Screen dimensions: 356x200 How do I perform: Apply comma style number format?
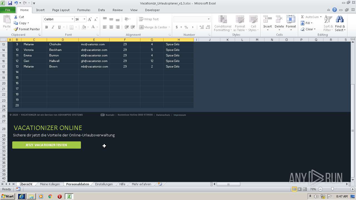pyautogui.click(x=192, y=27)
